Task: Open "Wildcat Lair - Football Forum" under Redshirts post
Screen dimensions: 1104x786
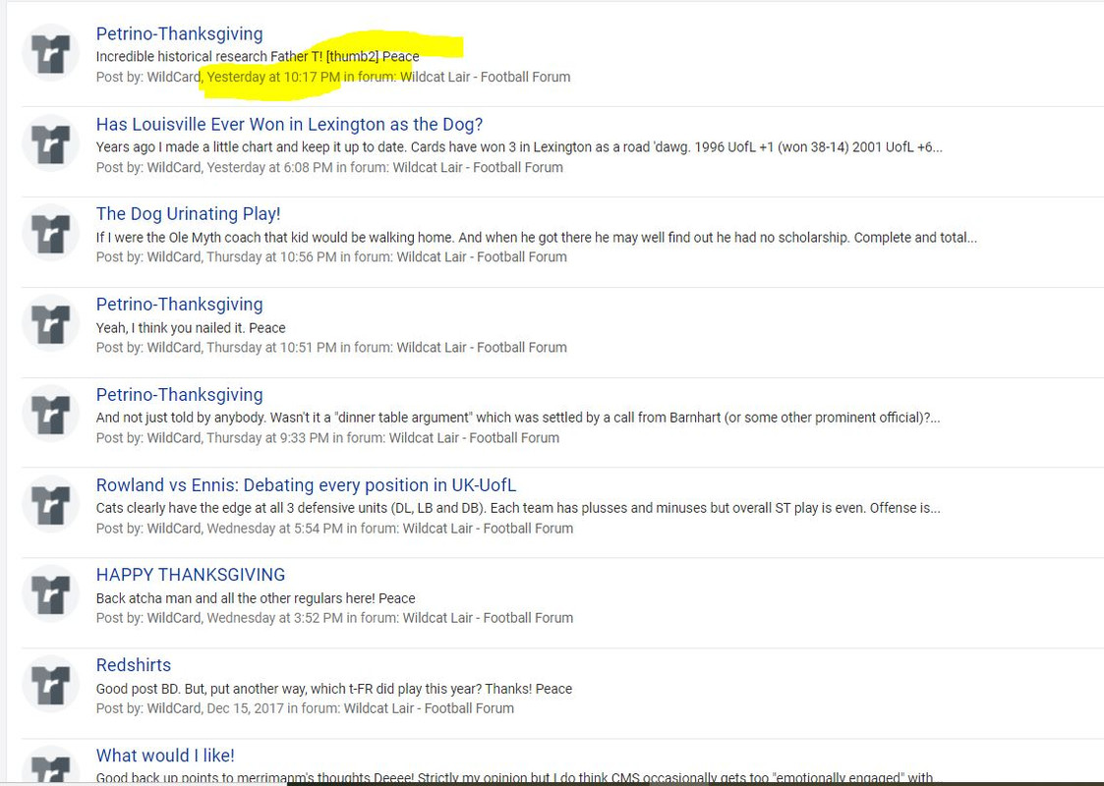Action: (x=429, y=708)
